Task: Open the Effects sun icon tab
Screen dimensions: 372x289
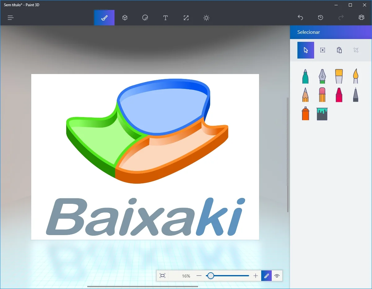Action: coord(206,18)
